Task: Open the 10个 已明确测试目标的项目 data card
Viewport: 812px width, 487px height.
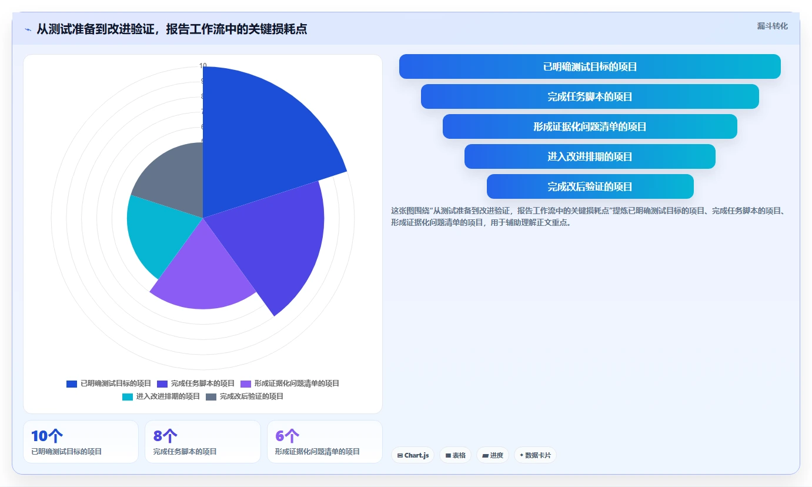Action: coord(81,442)
